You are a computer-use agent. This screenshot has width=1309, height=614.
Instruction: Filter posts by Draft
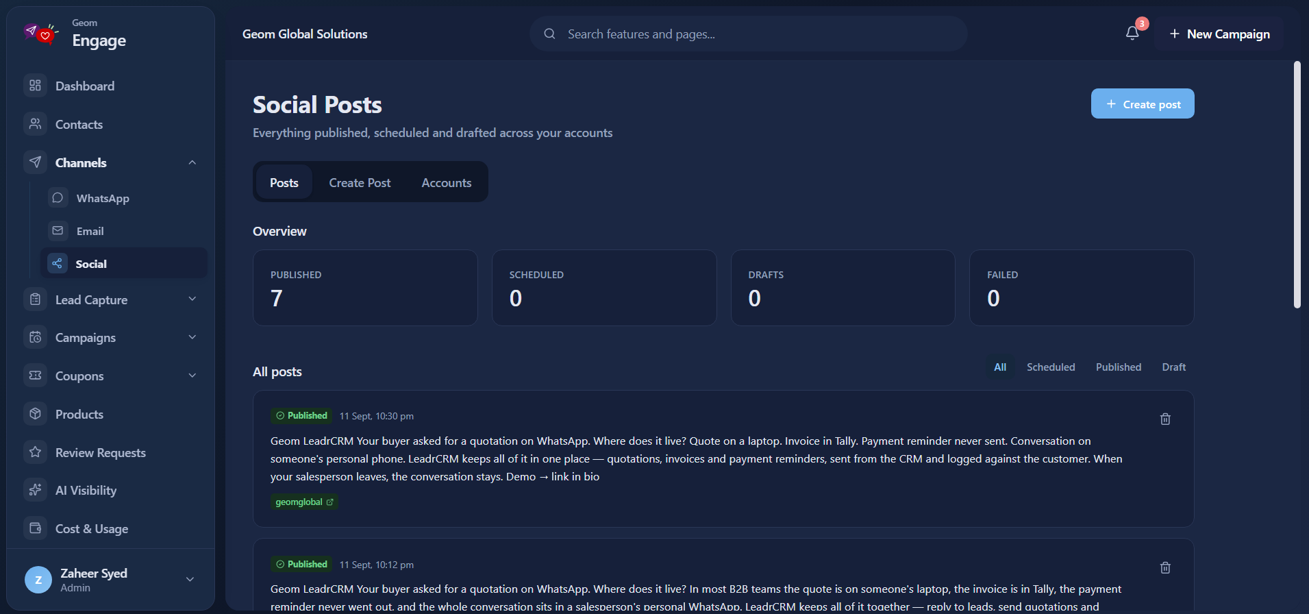click(x=1174, y=367)
